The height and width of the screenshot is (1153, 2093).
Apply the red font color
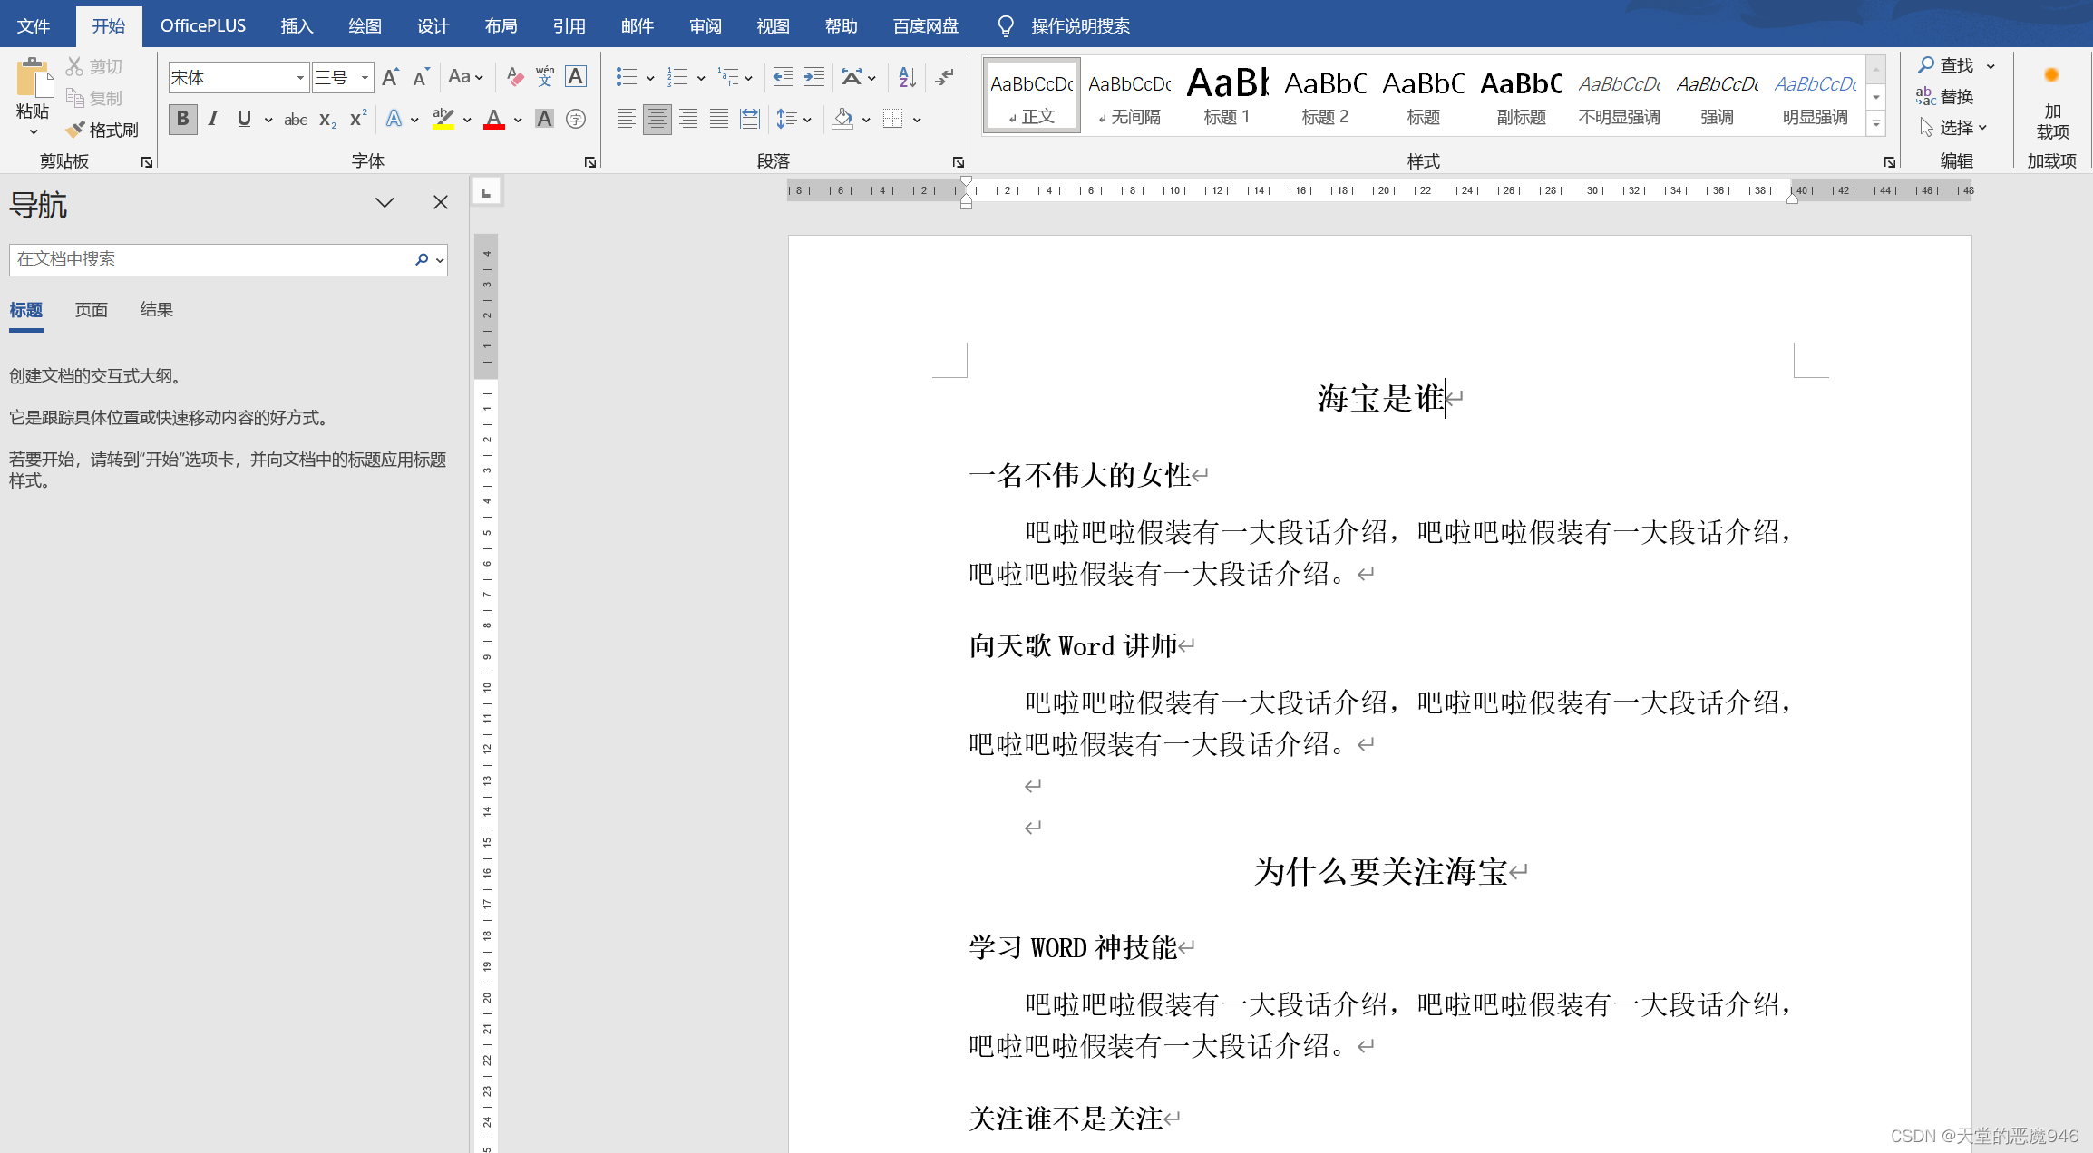click(x=493, y=119)
